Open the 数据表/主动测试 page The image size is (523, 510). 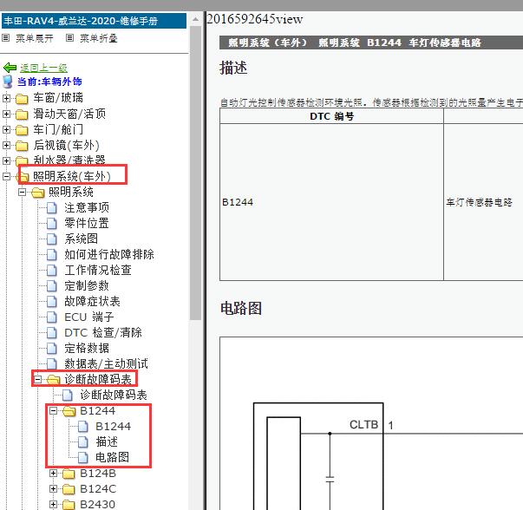[x=106, y=364]
